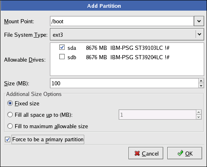Toggle Force to be a primary partition
The image size is (207, 167).
[7, 140]
